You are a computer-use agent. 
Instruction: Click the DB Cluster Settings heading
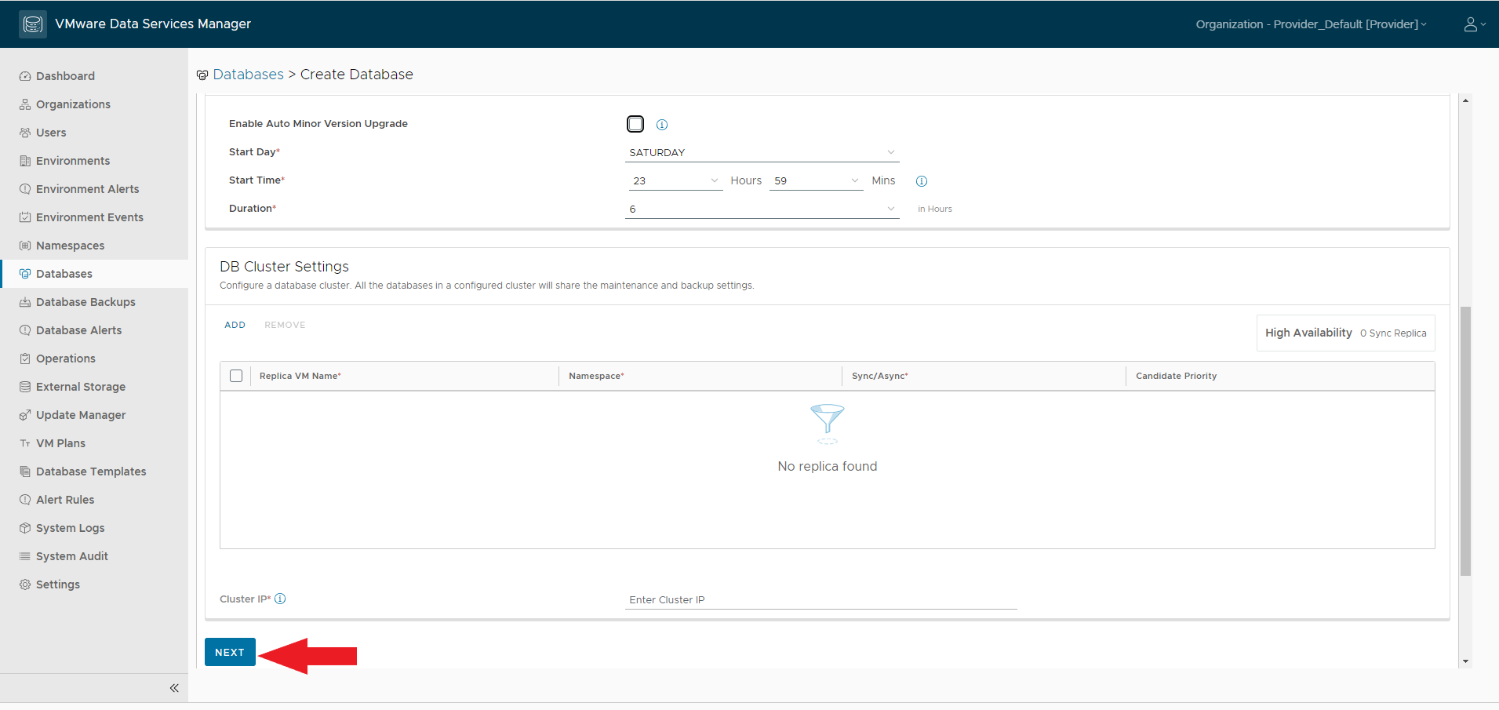pyautogui.click(x=284, y=267)
